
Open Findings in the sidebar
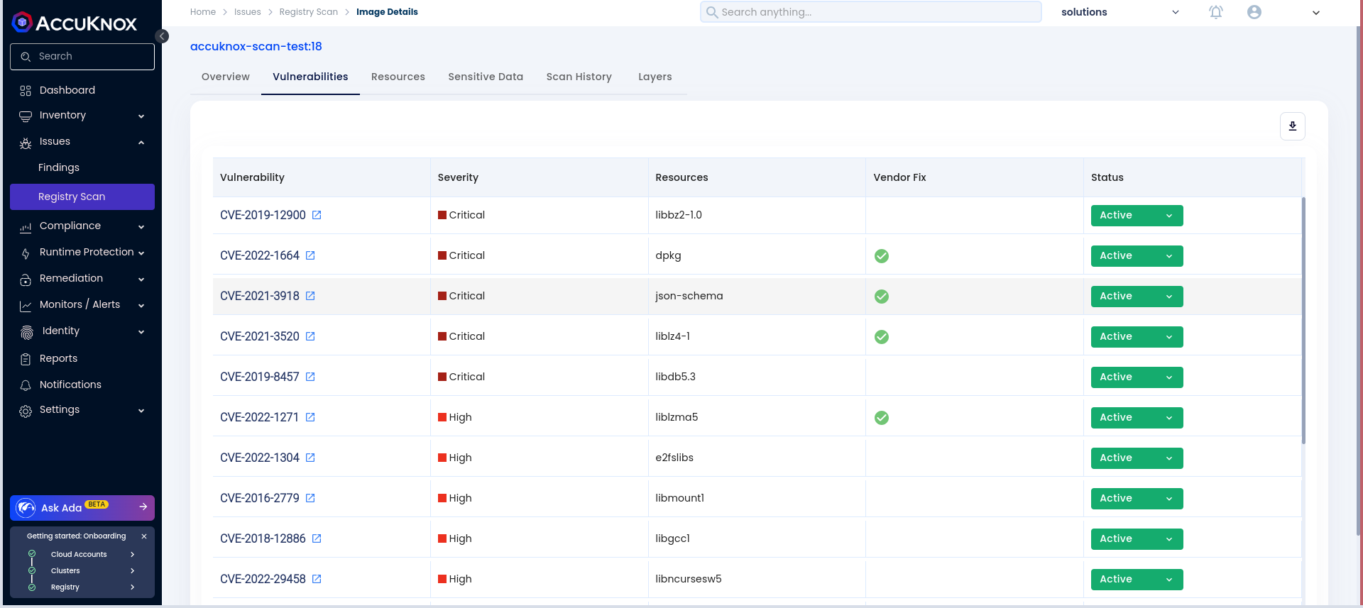[59, 167]
